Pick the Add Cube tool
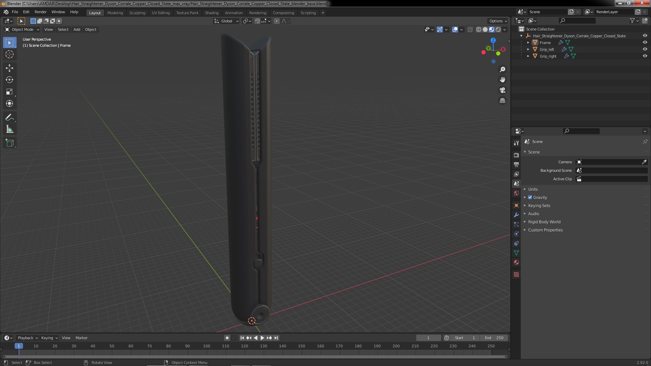651x366 pixels. point(9,143)
